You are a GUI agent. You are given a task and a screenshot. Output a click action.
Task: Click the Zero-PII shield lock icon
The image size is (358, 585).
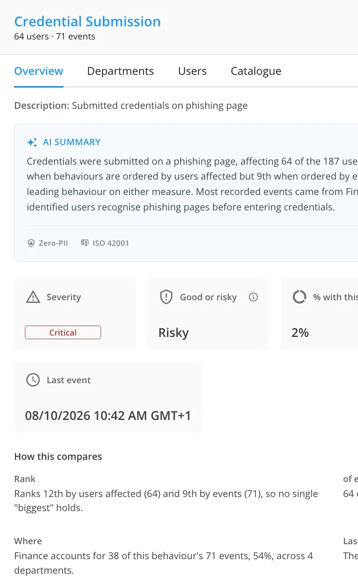click(31, 243)
